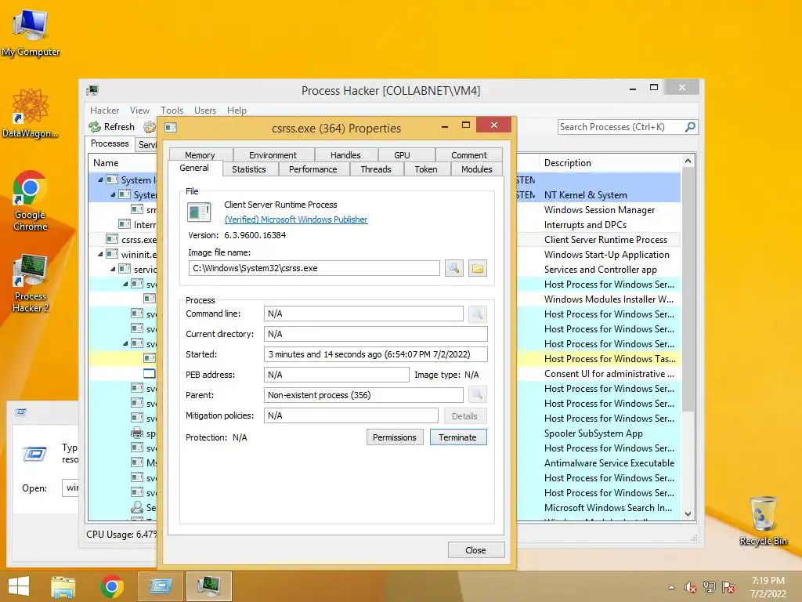Collapse the System process tree node

(113, 194)
